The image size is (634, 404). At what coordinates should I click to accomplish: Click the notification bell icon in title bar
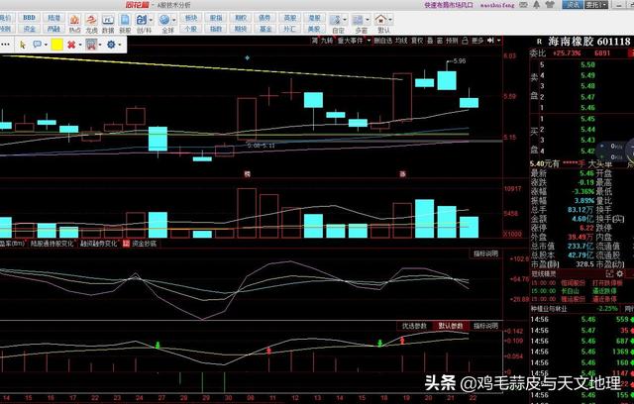click(x=537, y=5)
